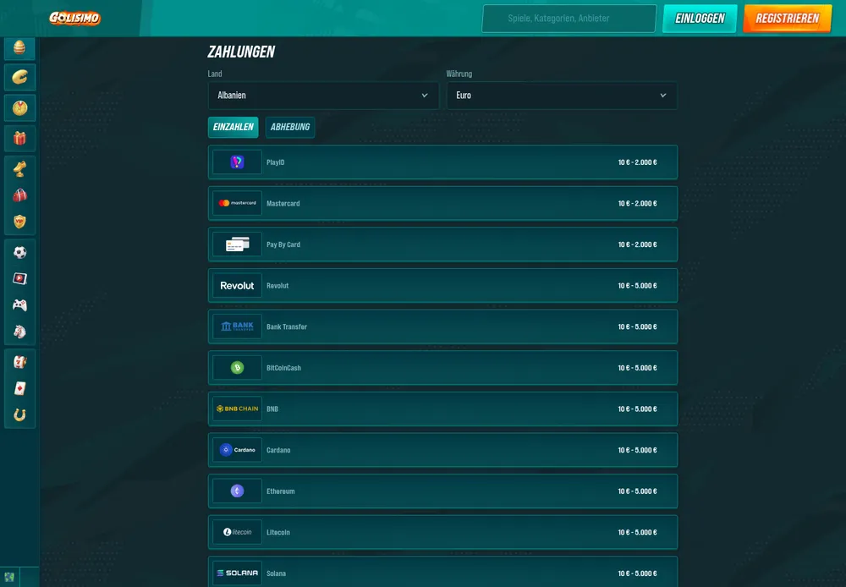Image resolution: width=846 pixels, height=587 pixels.
Task: Focus the Spiele, Kategorien, Anbieter search field
Action: [x=569, y=19]
